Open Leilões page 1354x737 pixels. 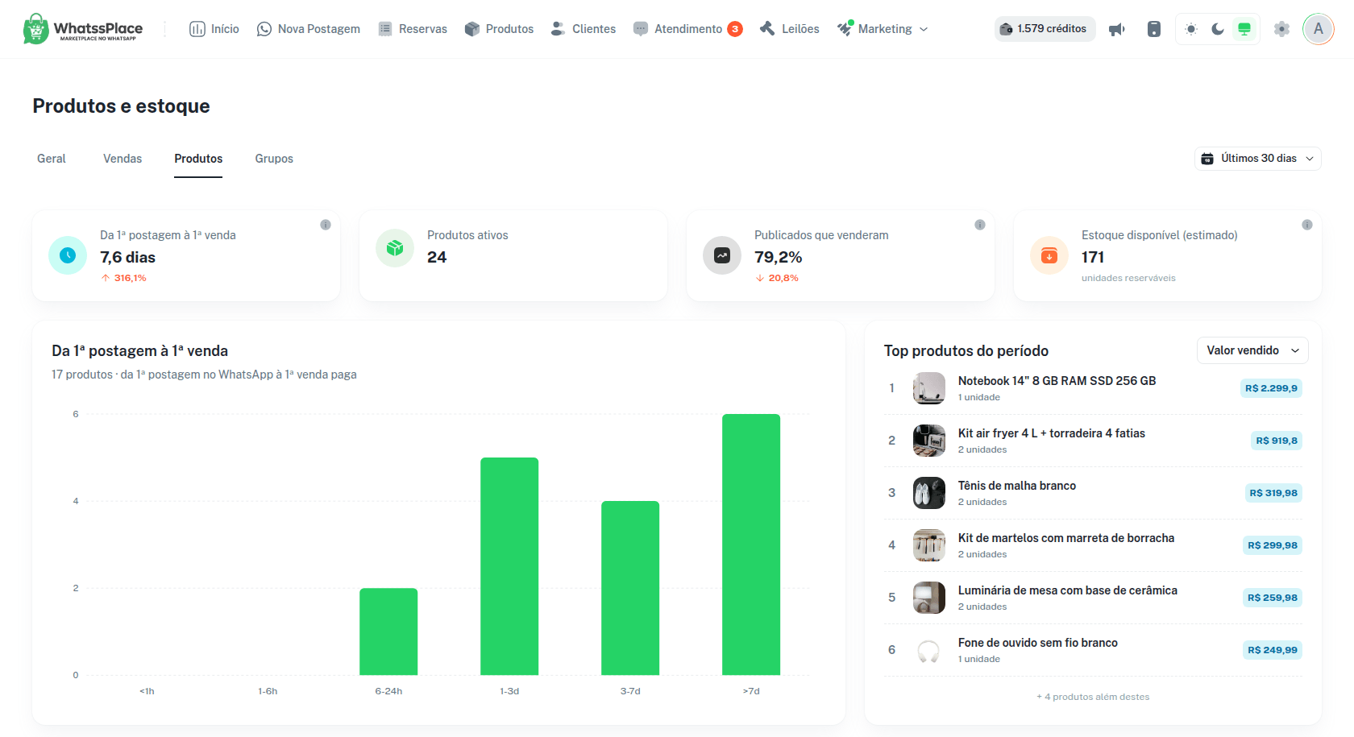coord(790,29)
